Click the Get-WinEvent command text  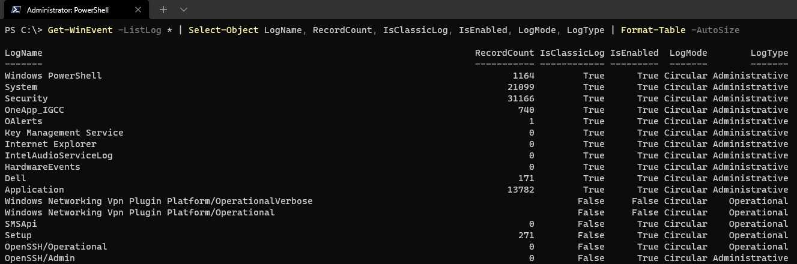click(80, 30)
